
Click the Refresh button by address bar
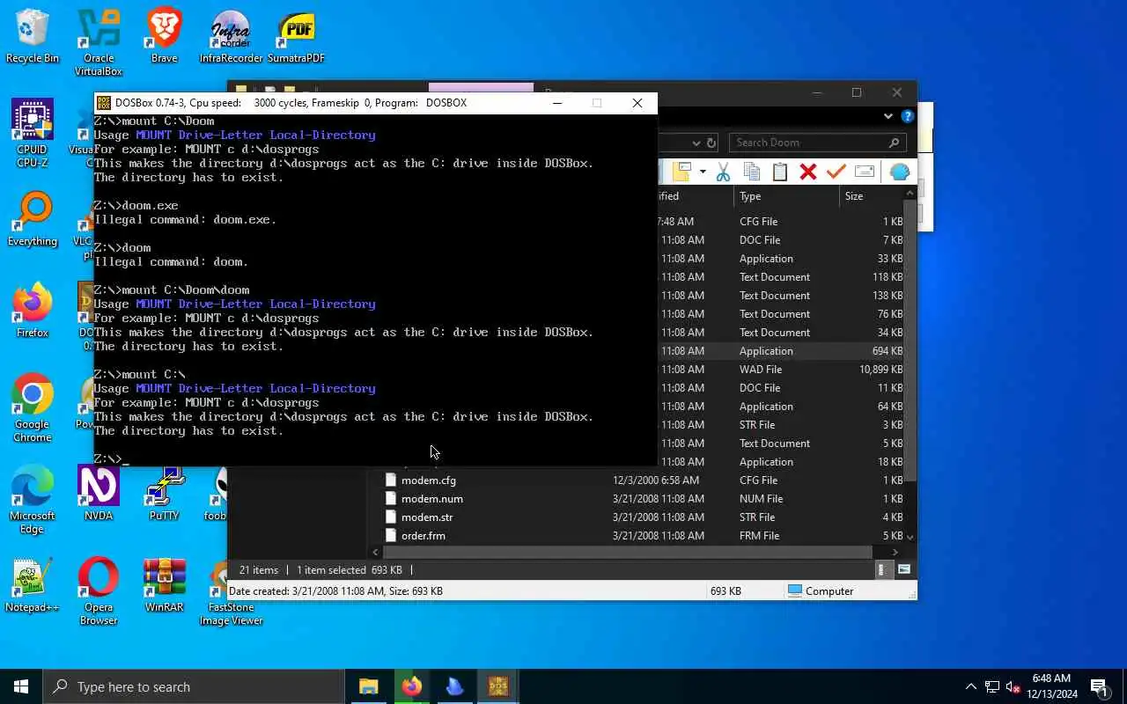[x=711, y=143]
